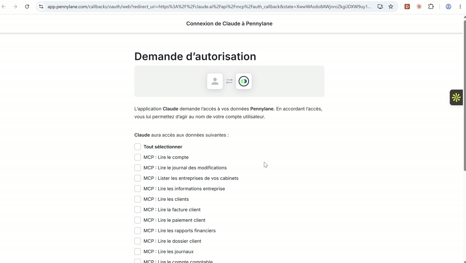466x263 pixels.
Task: Check the Tout sélectionner checkbox
Action: pos(138,147)
